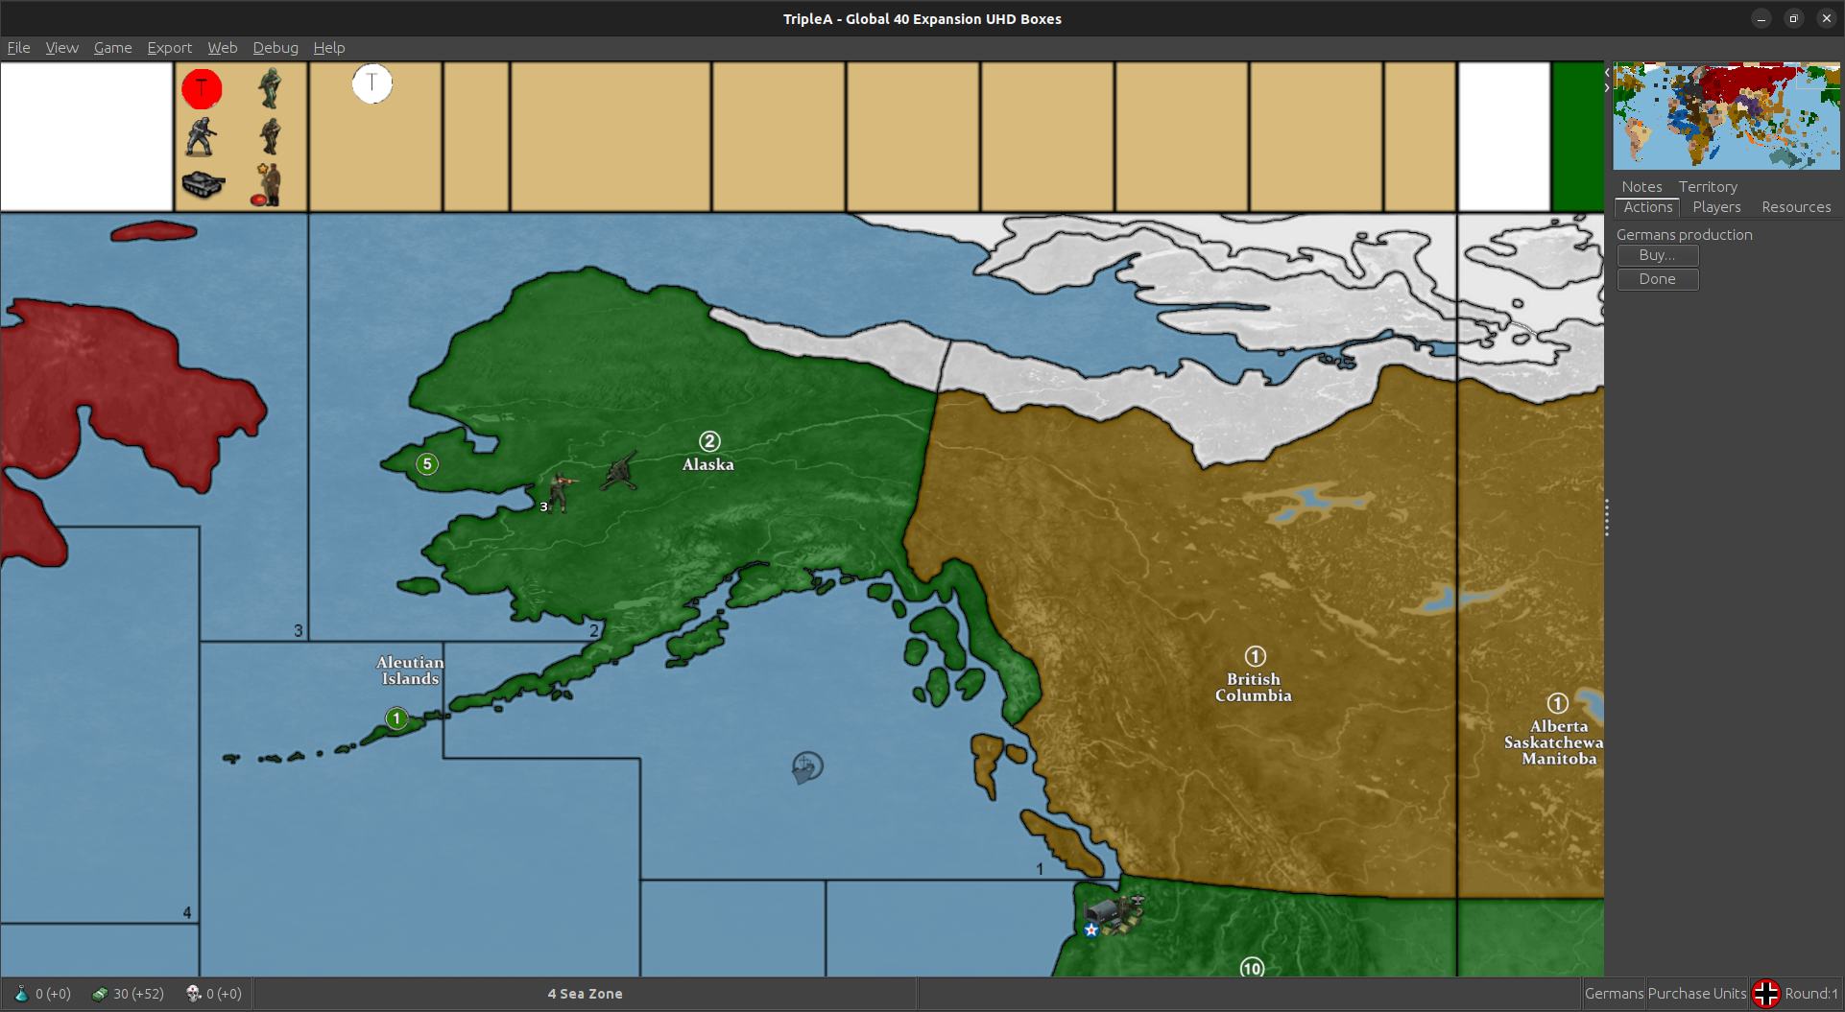The height and width of the screenshot is (1012, 1845).
Task: Click the skull resource icon in status bar
Action: pyautogui.click(x=193, y=994)
